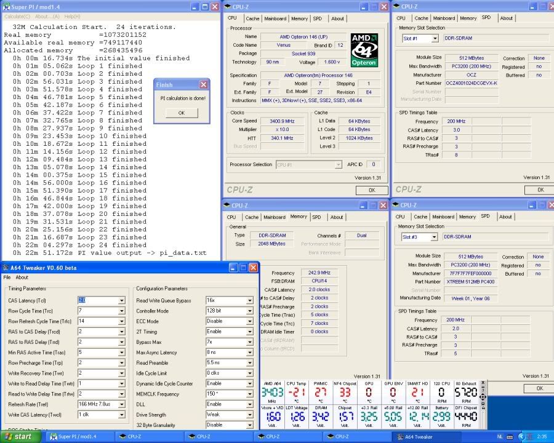The image size is (554, 443).
Task: Click the XTREEM 512MB PC400 part number field
Action: pyautogui.click(x=470, y=282)
